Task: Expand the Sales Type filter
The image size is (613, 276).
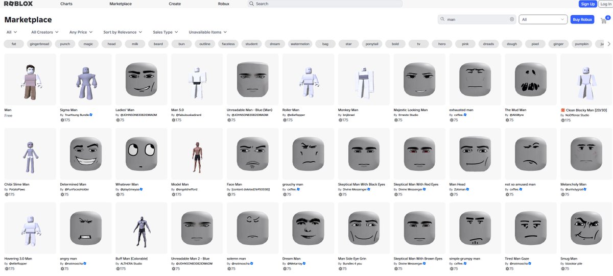Action: pos(166,32)
